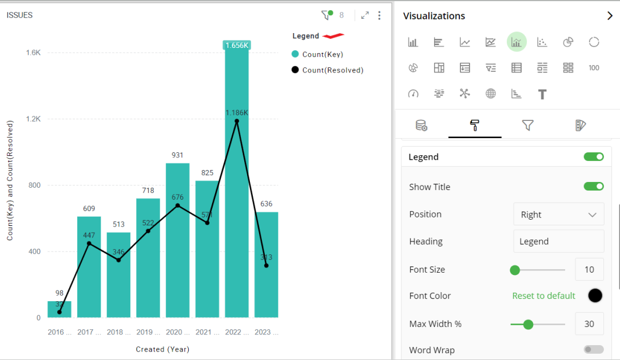Open the Position dropdown set to Right
The height and width of the screenshot is (360, 620).
pyautogui.click(x=559, y=214)
